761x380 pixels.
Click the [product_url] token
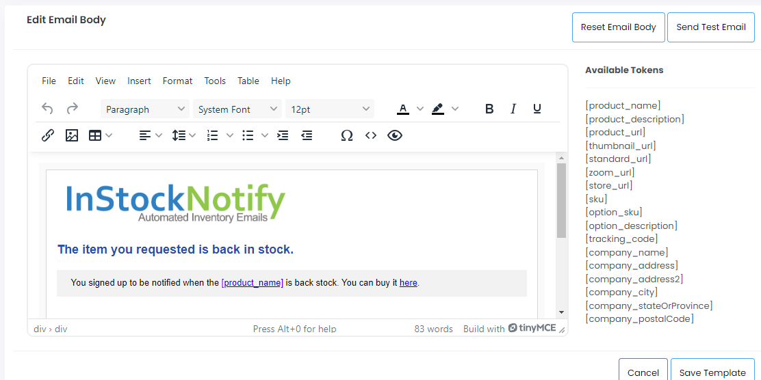coord(615,132)
